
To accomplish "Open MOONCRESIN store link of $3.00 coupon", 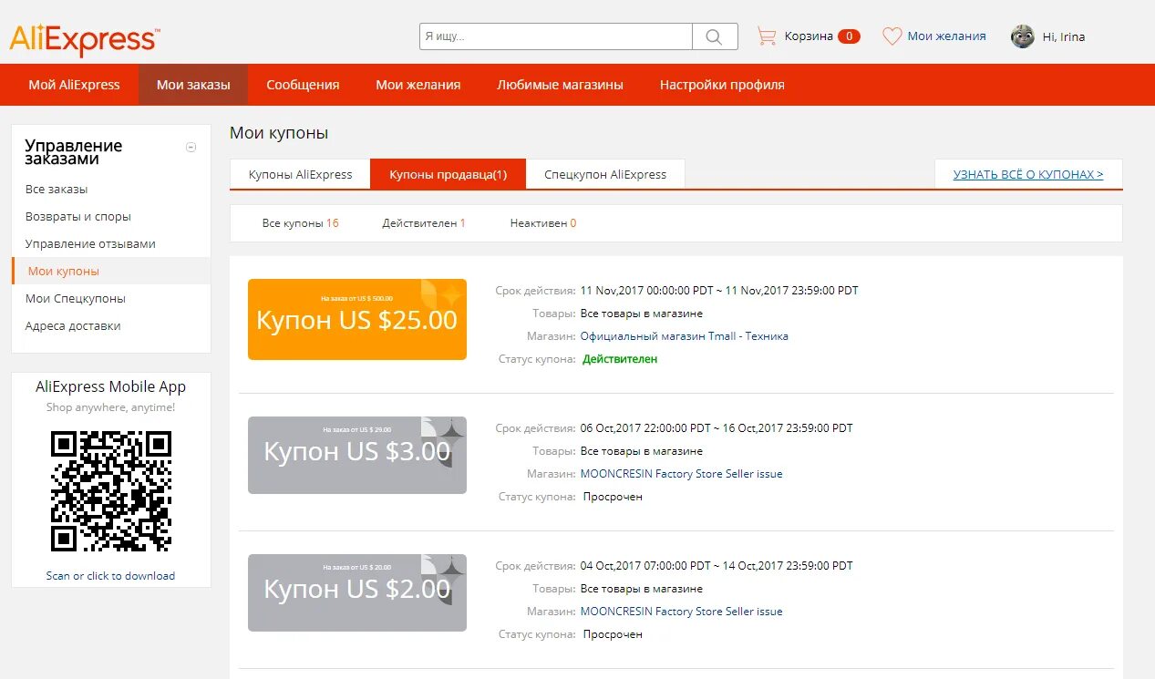I will click(x=682, y=474).
